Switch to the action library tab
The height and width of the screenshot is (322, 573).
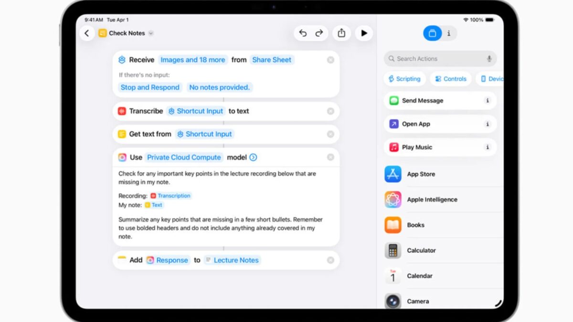pos(432,33)
